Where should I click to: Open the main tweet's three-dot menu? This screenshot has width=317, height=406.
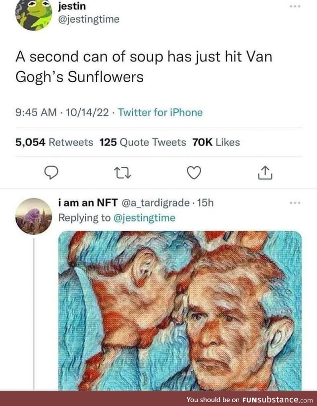(296, 6)
